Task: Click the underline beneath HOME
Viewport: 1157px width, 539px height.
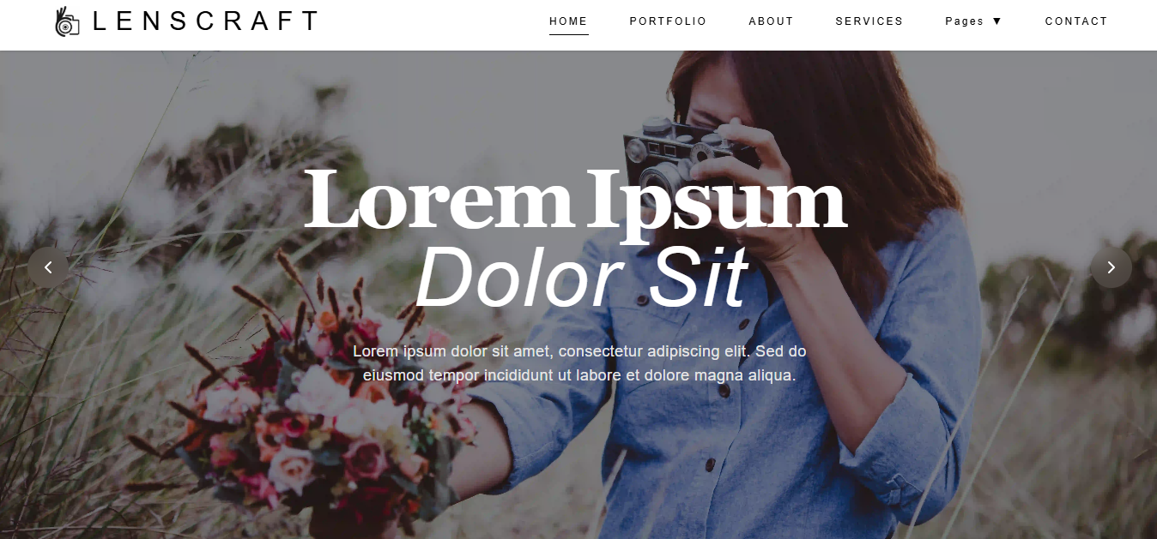Action: (568, 34)
